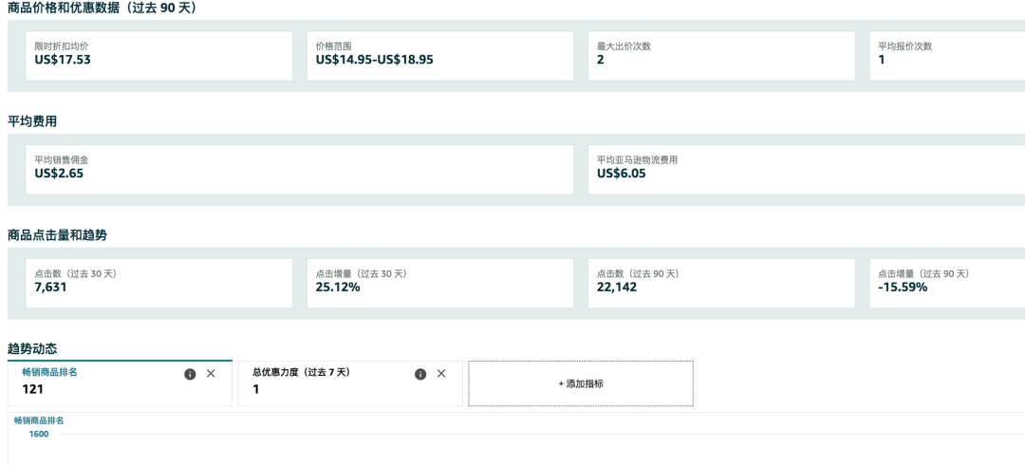
Task: Click the 价格范围 US$14.95-US$18.95 card
Action: click(440, 56)
